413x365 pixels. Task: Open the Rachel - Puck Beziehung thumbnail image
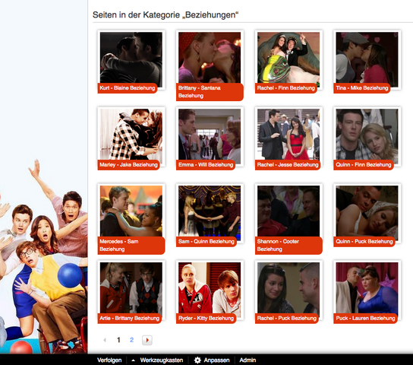288,287
